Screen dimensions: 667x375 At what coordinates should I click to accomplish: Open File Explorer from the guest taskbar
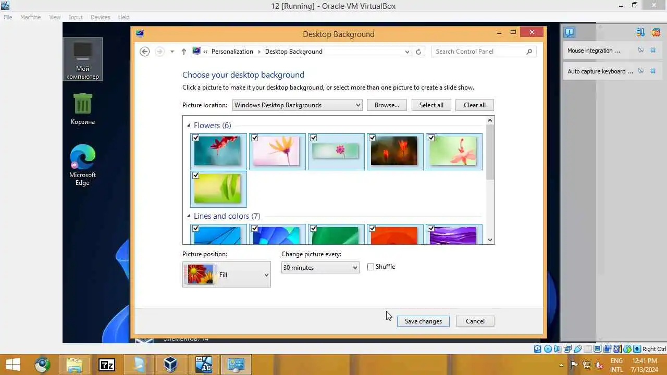[x=75, y=364]
